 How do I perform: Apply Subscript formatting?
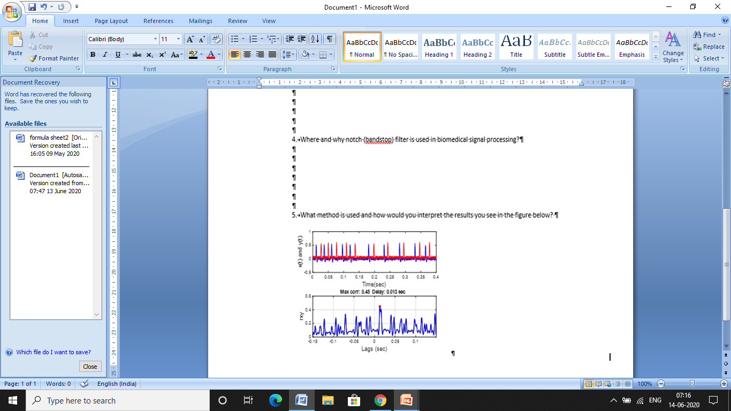click(149, 55)
